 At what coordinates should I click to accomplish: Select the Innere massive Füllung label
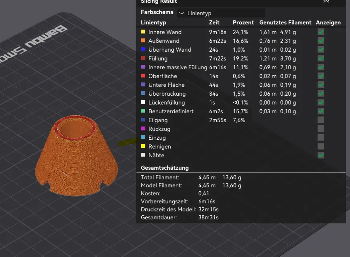(x=178, y=67)
